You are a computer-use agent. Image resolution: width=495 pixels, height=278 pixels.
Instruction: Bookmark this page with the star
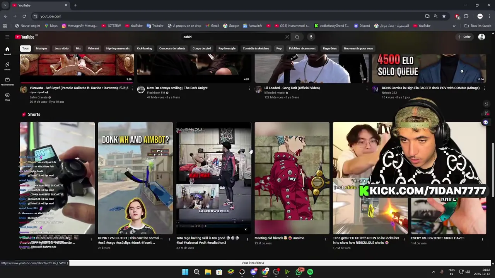[x=444, y=16]
